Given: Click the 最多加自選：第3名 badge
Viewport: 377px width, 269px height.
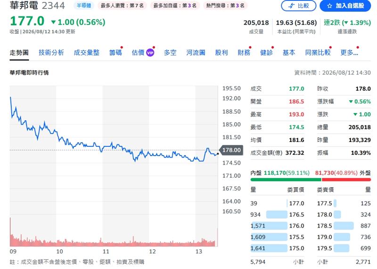Looking at the screenshot, I should tap(175, 5).
